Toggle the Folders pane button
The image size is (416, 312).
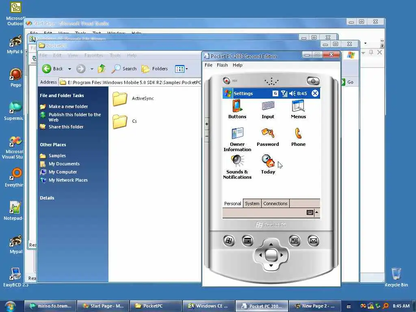155,69
